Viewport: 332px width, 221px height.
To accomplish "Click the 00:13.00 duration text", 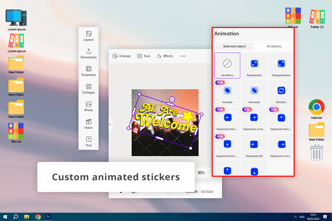I will tap(207, 192).
